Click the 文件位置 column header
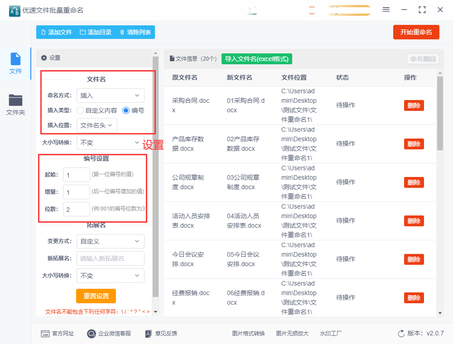 [x=294, y=78]
